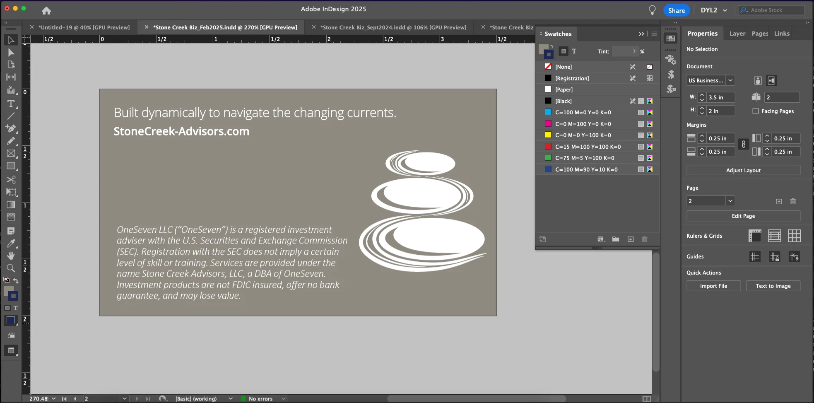Click the Share button
814x403 pixels.
677,10
